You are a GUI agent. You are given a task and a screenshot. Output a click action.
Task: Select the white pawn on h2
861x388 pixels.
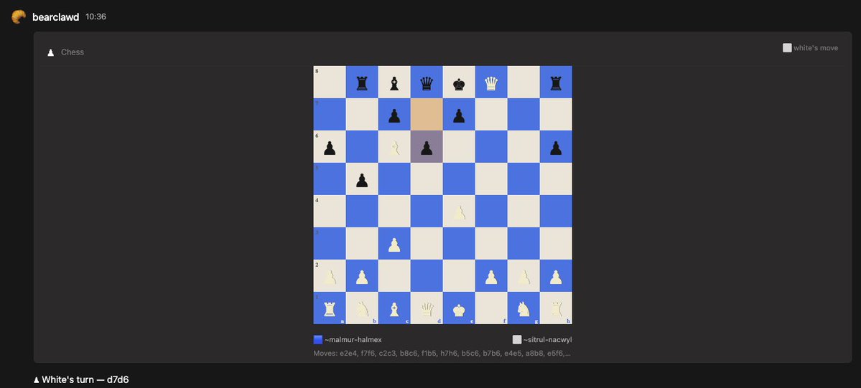(557, 277)
